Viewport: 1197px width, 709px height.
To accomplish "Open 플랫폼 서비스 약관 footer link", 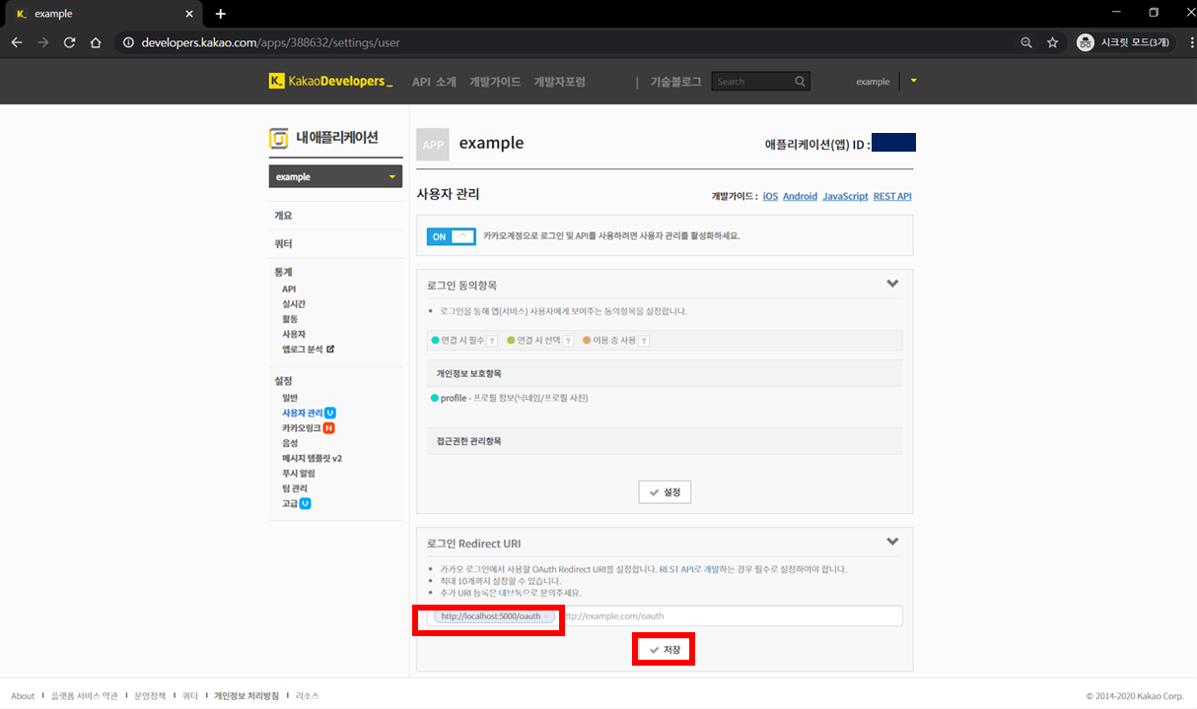I will click(x=84, y=696).
